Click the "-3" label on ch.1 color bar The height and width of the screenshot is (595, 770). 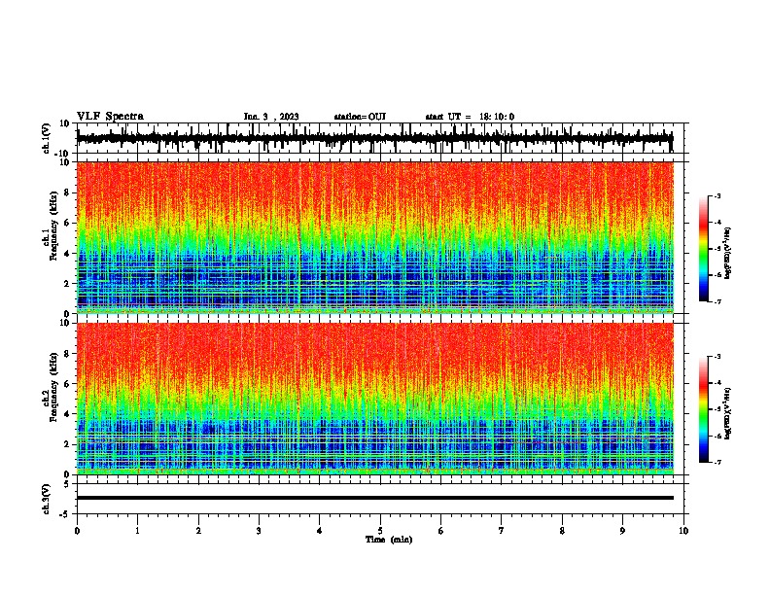click(x=717, y=195)
